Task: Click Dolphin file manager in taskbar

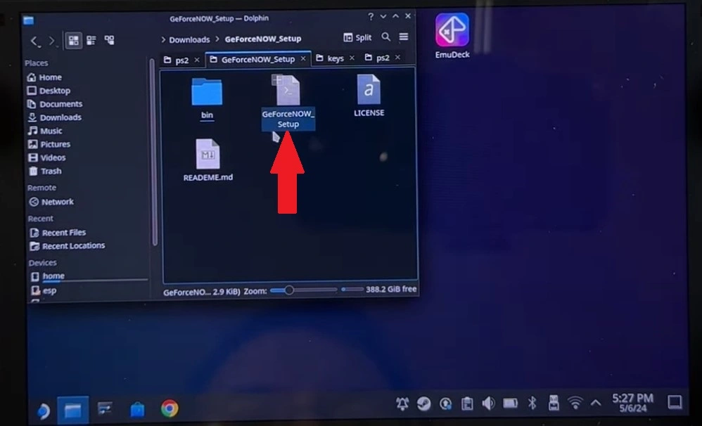Action: (73, 410)
